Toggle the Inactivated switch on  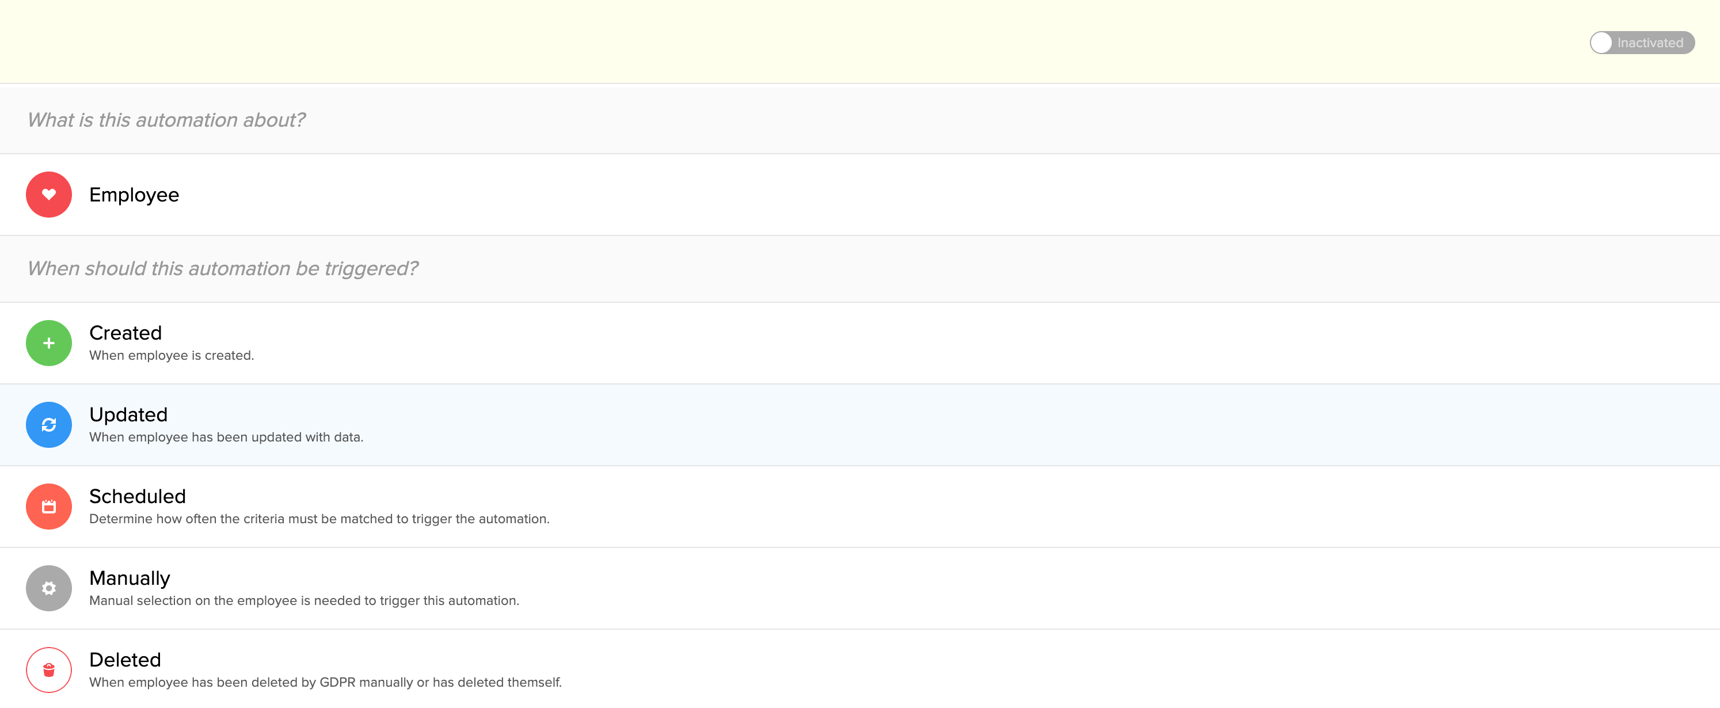point(1641,43)
